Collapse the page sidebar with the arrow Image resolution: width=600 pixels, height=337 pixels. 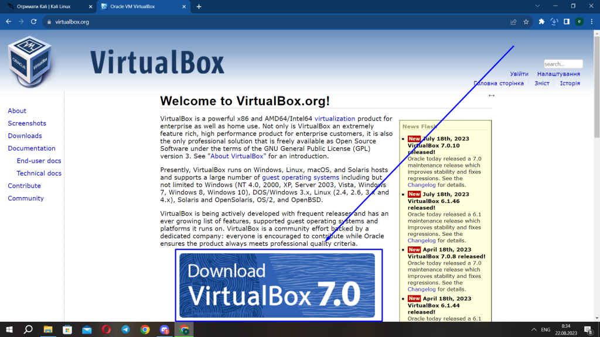click(491, 95)
